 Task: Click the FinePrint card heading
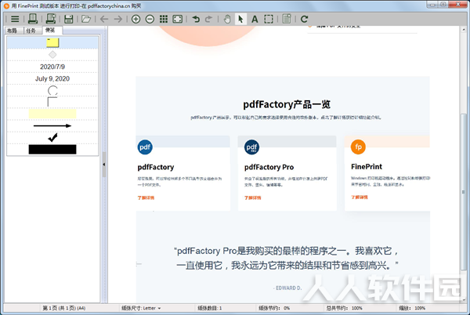coord(367,166)
